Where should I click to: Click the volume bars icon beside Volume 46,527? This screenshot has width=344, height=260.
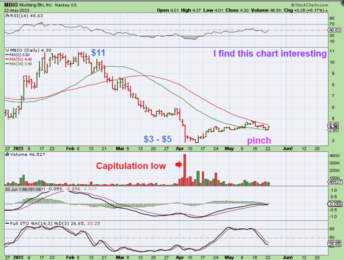pyautogui.click(x=7, y=154)
